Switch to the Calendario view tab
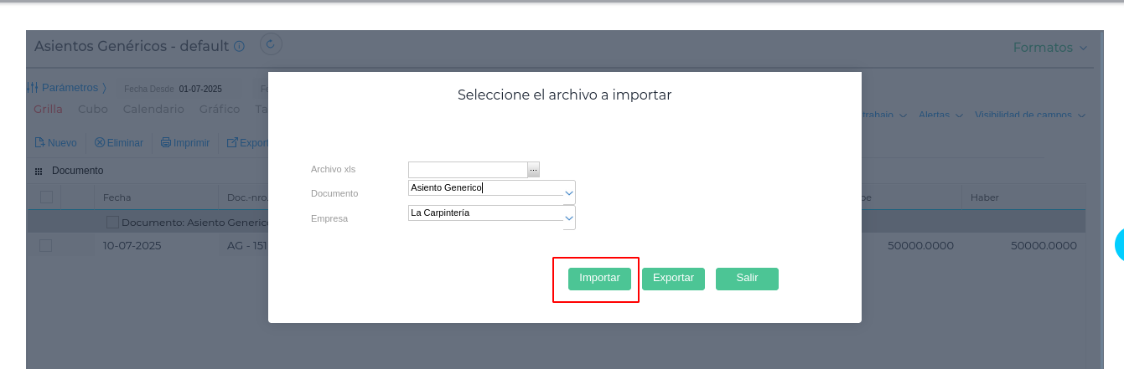This screenshot has height=369, width=1124. coord(153,110)
